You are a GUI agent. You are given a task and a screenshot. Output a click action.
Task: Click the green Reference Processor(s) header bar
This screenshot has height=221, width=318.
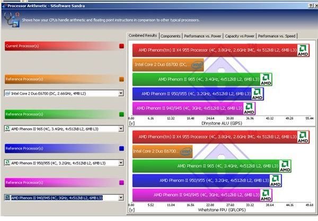[61, 114]
